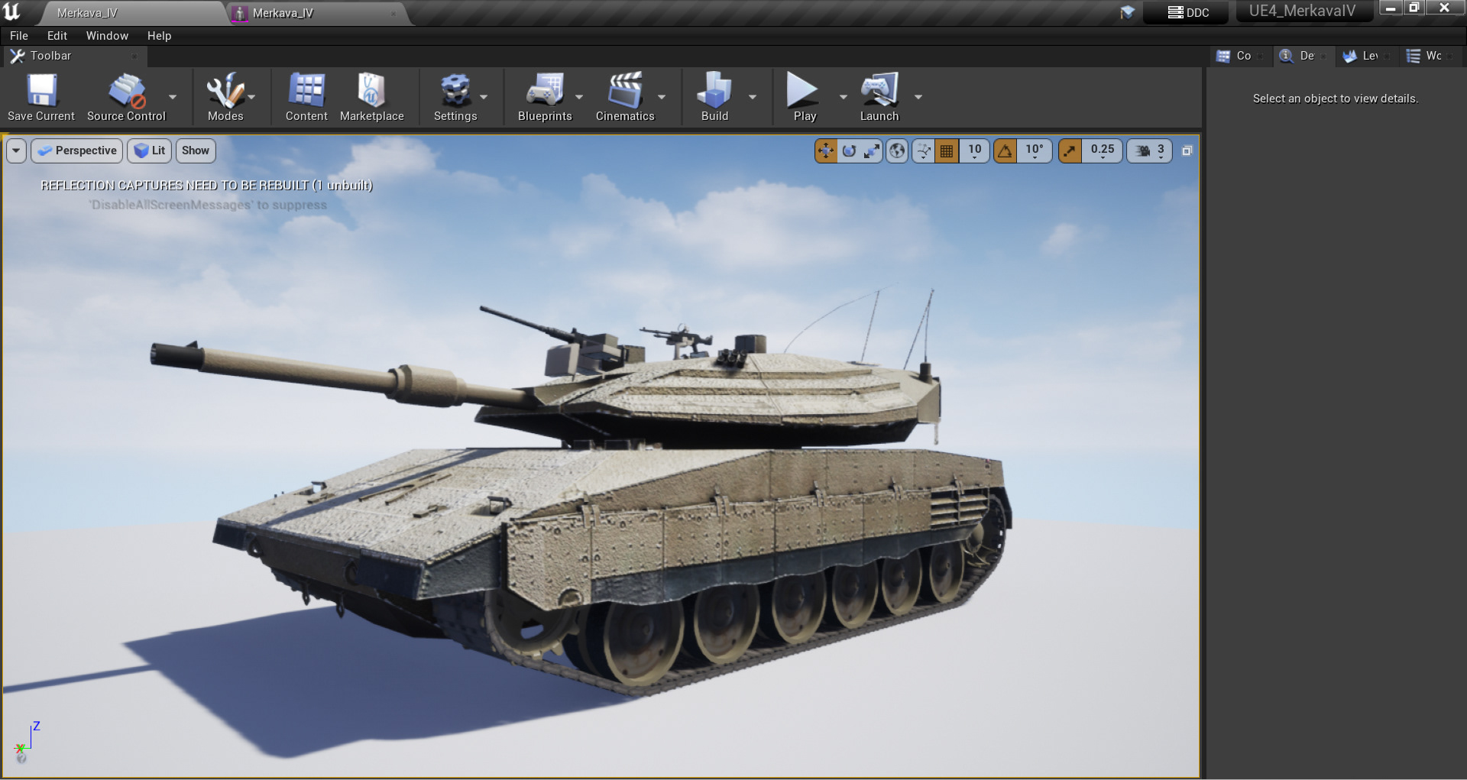
Task: Click the Launch icon
Action: tap(879, 91)
